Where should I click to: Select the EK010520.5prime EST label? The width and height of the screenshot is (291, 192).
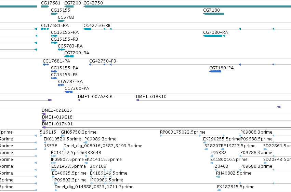(x=62, y=139)
